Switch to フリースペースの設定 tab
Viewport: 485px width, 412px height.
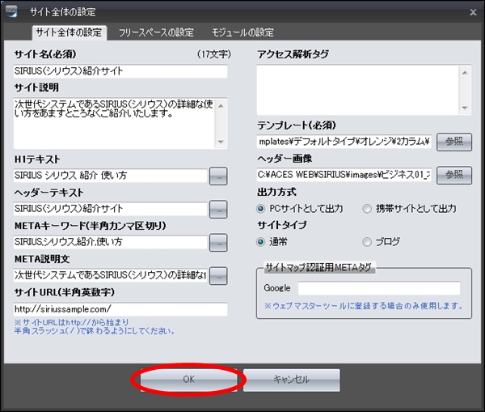coord(156,32)
